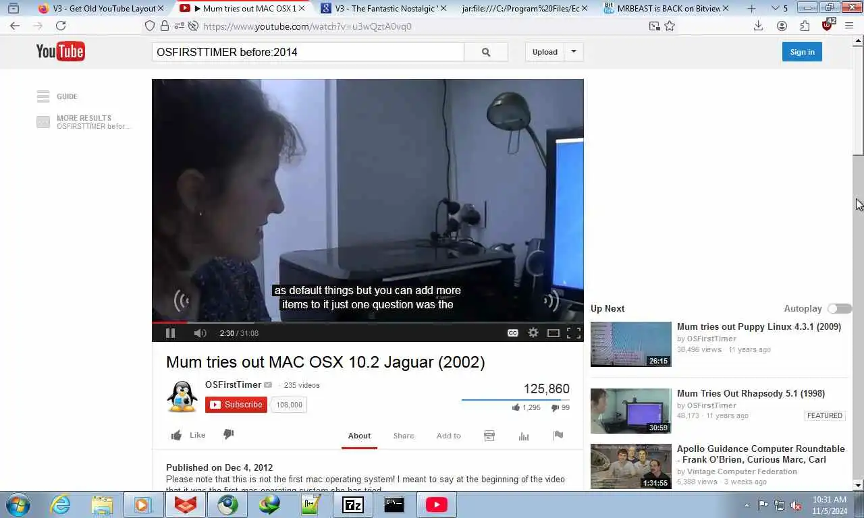Open the taskbar volume icon
The height and width of the screenshot is (518, 864).
[796, 505]
